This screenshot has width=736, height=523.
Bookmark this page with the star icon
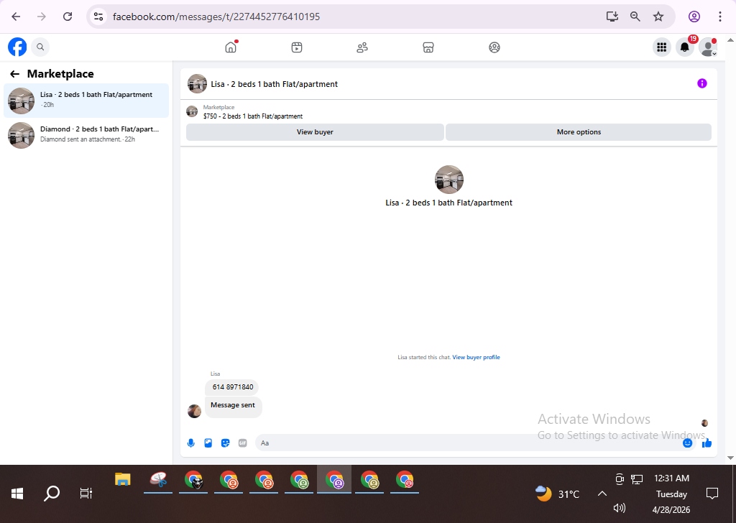[658, 17]
